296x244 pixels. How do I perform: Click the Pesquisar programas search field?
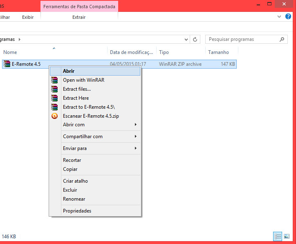pos(241,40)
